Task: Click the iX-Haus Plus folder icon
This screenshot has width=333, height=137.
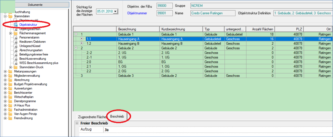Action: click(x=10, y=106)
